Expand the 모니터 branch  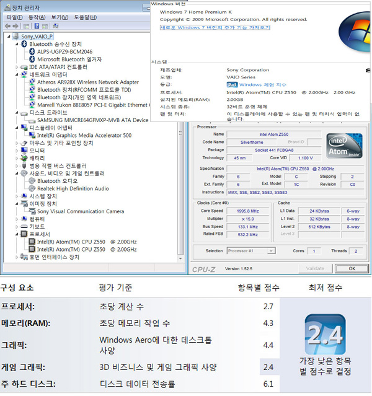point(17,151)
